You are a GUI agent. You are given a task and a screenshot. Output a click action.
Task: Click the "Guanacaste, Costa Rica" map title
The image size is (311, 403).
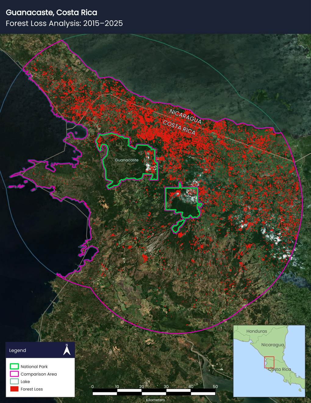52,13
